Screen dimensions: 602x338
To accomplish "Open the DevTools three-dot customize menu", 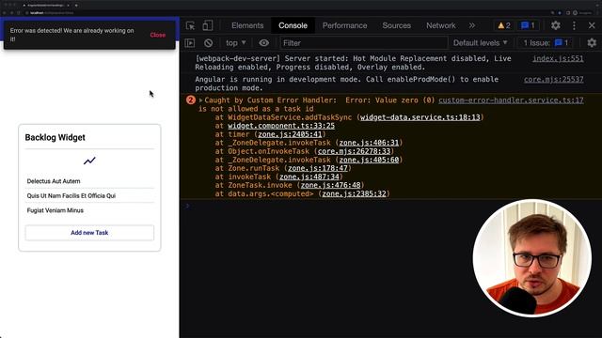I will [x=574, y=25].
